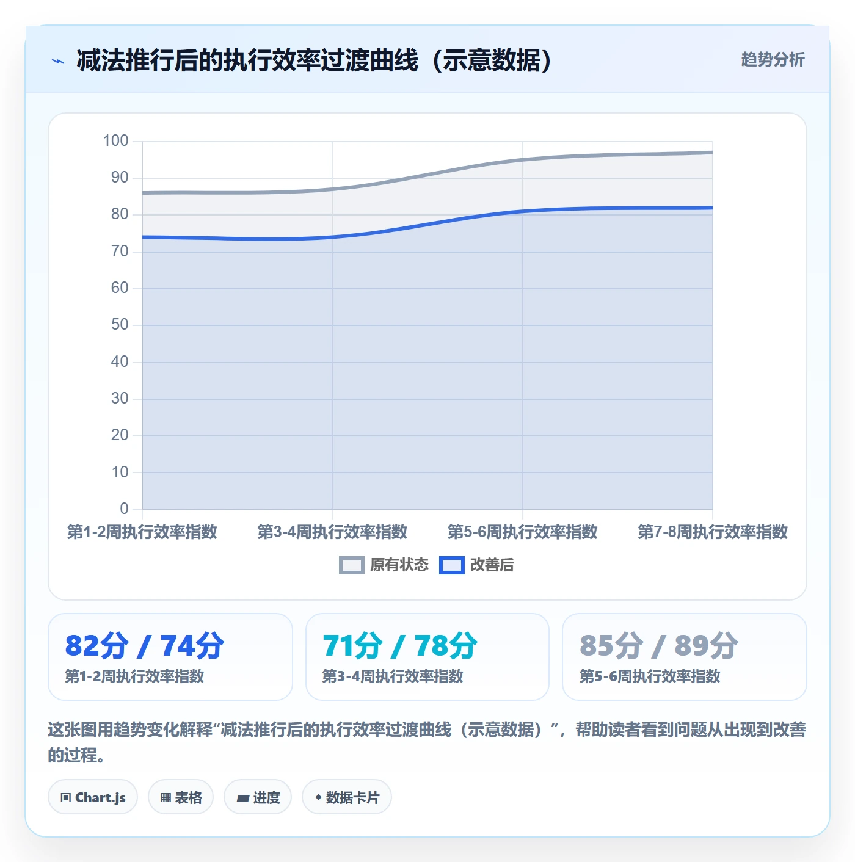This screenshot has width=855, height=862.
Task: Click the 进度 bar icon
Action: [243, 799]
